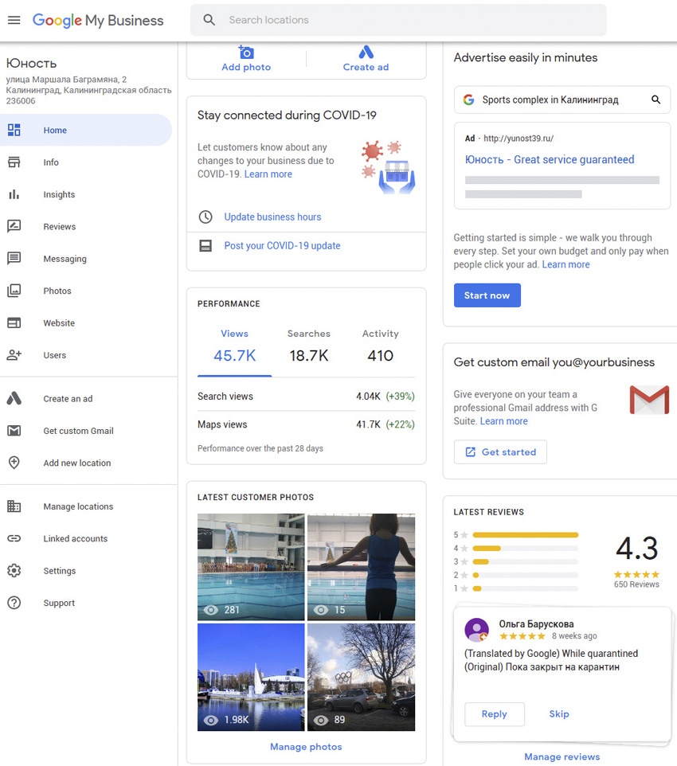Click the clock icon next to Update business hours
The width and height of the screenshot is (677, 766).
[x=205, y=217]
